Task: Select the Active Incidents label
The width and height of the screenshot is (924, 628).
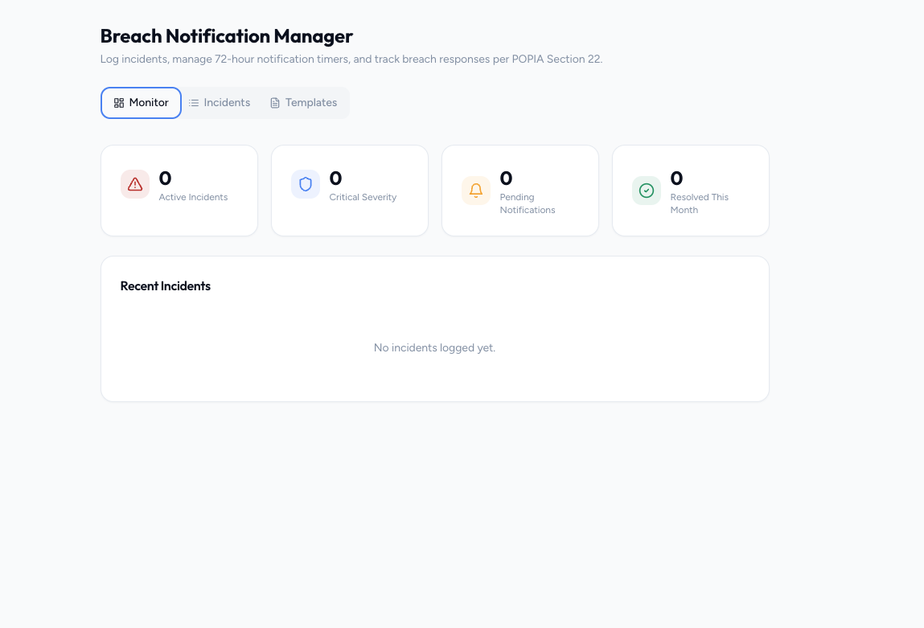Action: click(x=193, y=197)
